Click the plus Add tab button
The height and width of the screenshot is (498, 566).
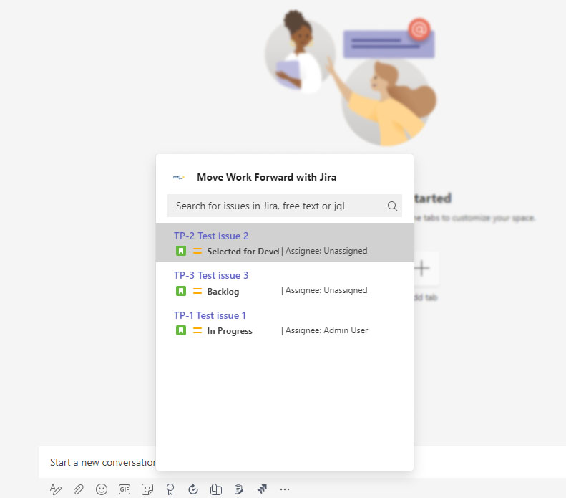422,269
